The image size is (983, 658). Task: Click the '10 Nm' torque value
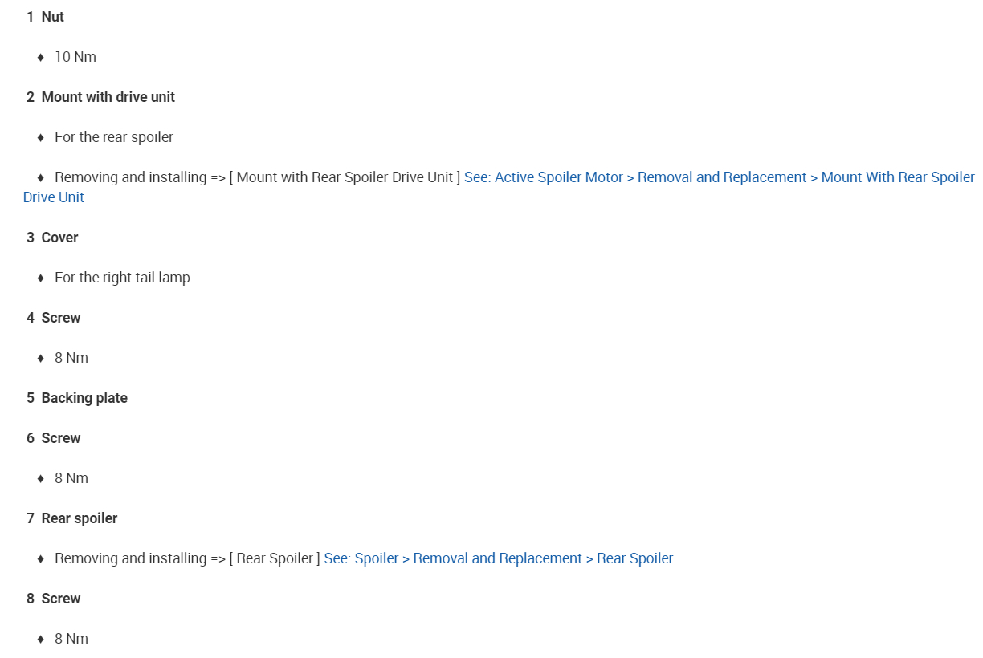point(75,57)
